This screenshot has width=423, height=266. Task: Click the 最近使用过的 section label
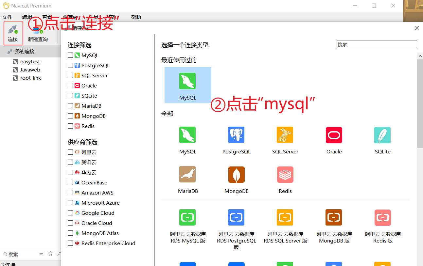point(179,60)
